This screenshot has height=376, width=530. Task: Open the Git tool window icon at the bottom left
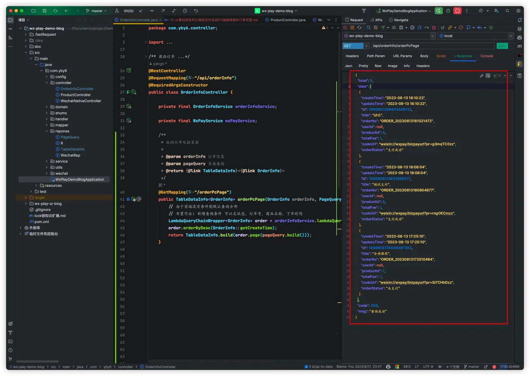pos(10,359)
